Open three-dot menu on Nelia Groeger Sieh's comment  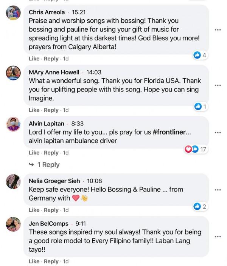coord(217,190)
